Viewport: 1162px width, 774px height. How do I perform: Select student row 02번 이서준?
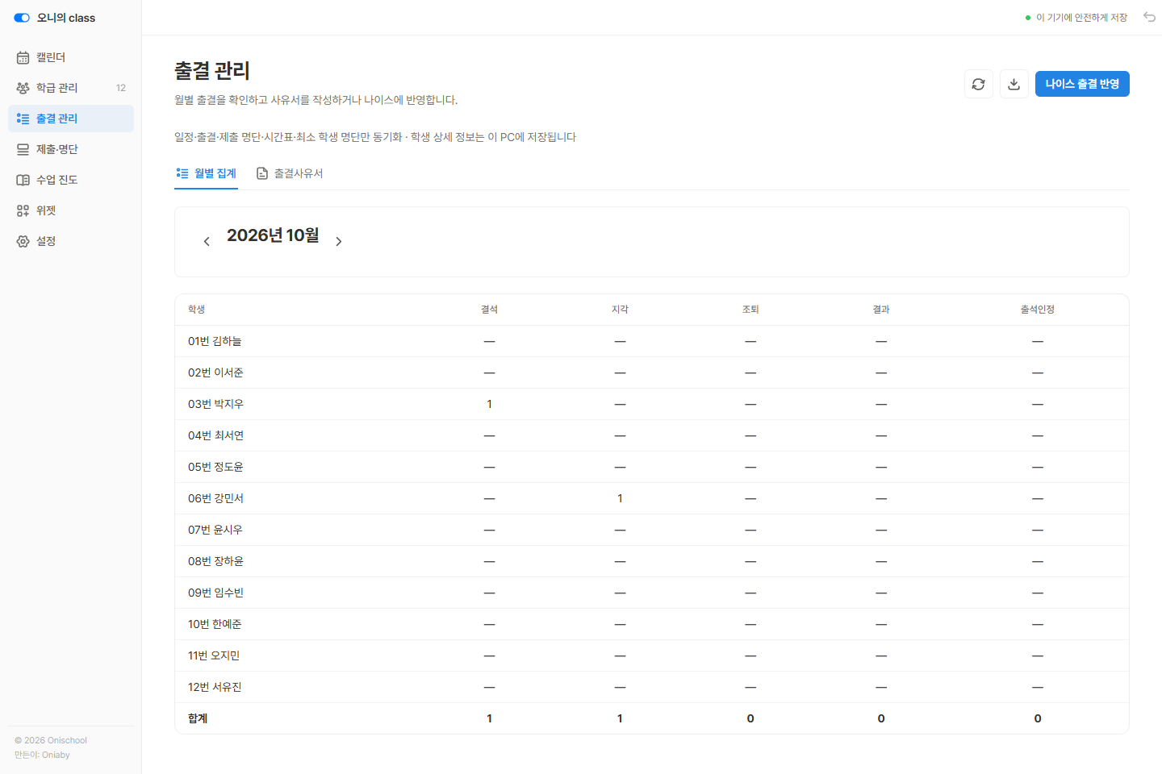point(652,372)
